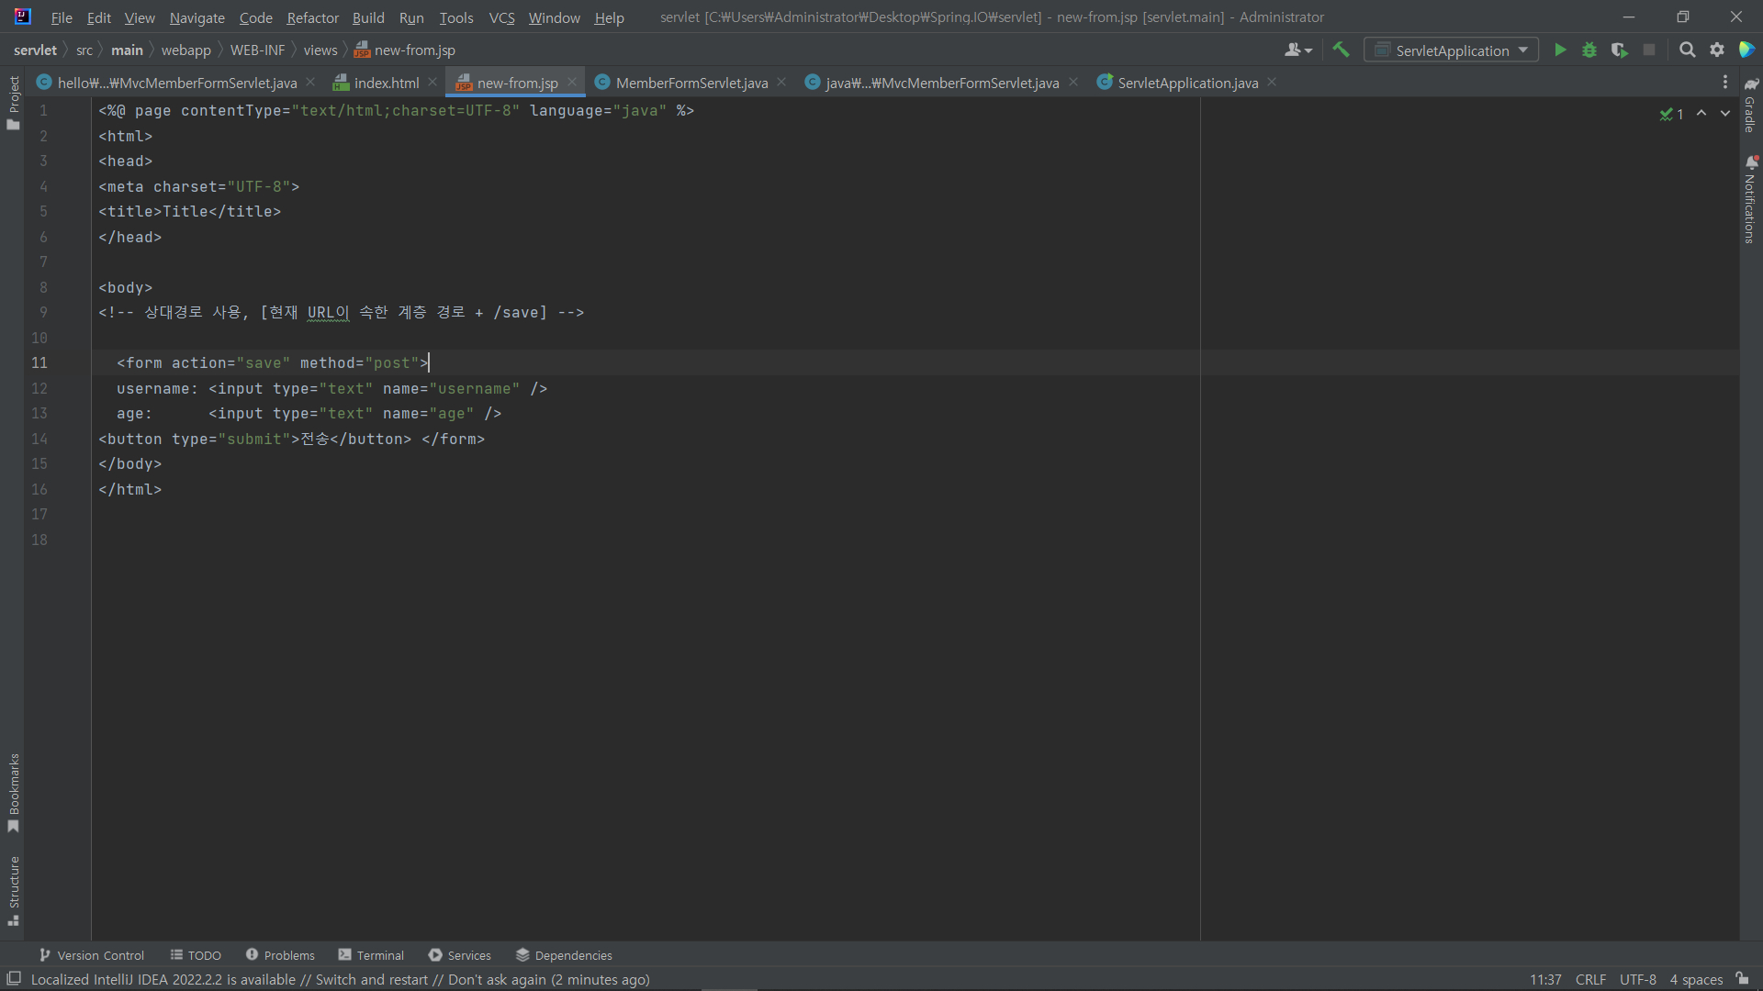The image size is (1763, 991).
Task: Close the MemberFormServlet.java tab
Action: 781,83
